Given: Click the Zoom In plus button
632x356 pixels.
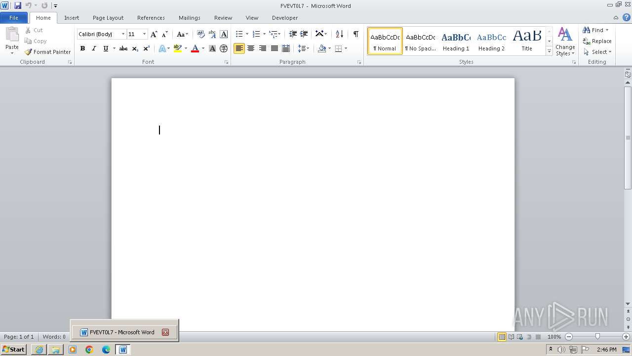Looking at the screenshot, I should (x=626, y=337).
